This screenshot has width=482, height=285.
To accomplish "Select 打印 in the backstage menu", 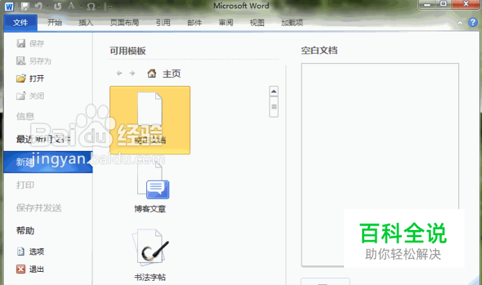I will pos(25,185).
